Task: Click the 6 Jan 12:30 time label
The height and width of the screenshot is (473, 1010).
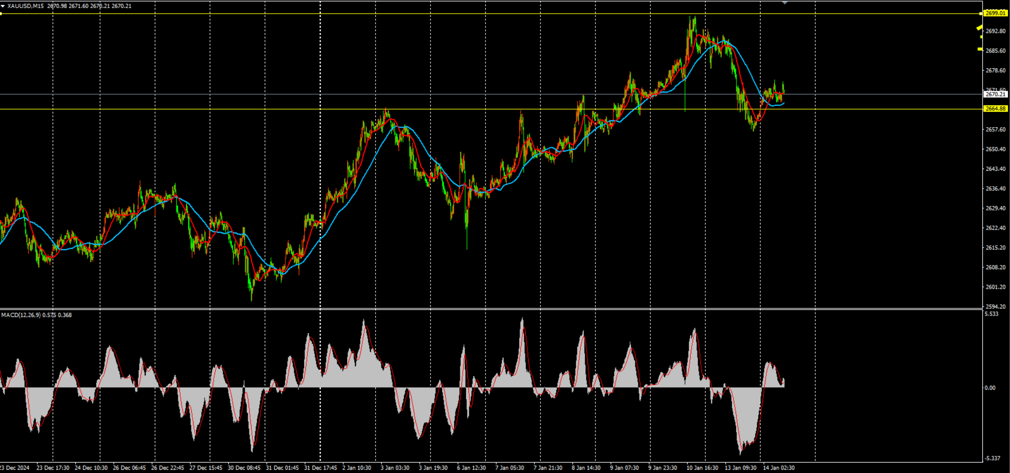Action: (x=471, y=468)
